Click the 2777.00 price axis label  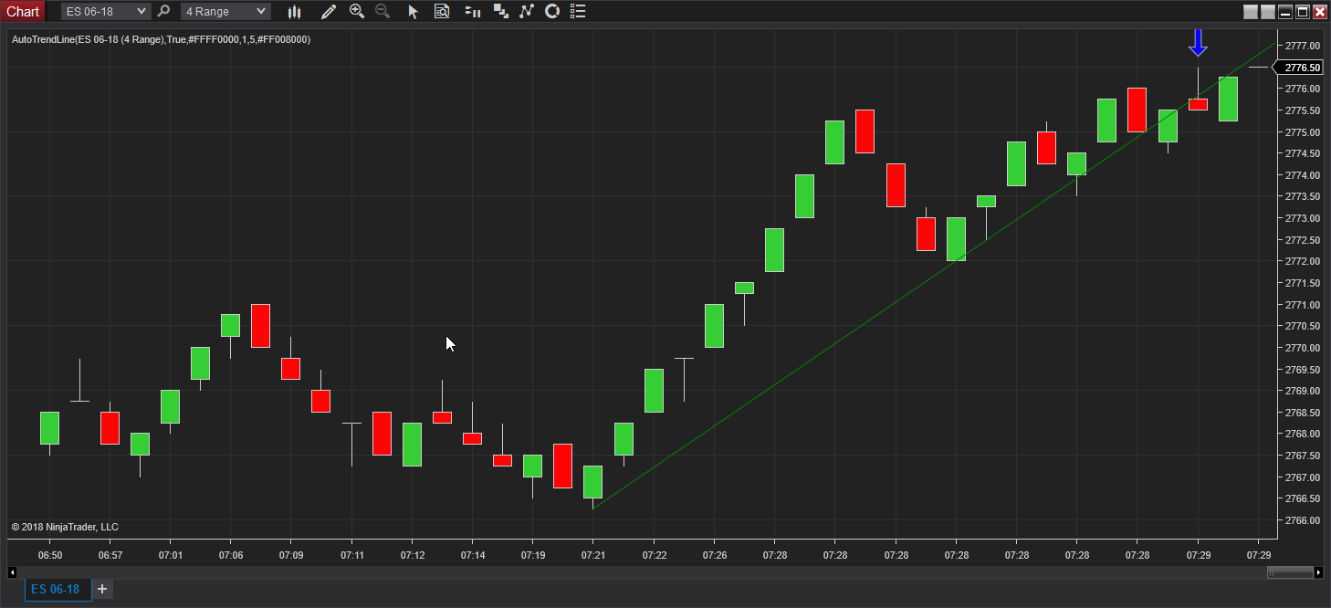tap(1302, 46)
